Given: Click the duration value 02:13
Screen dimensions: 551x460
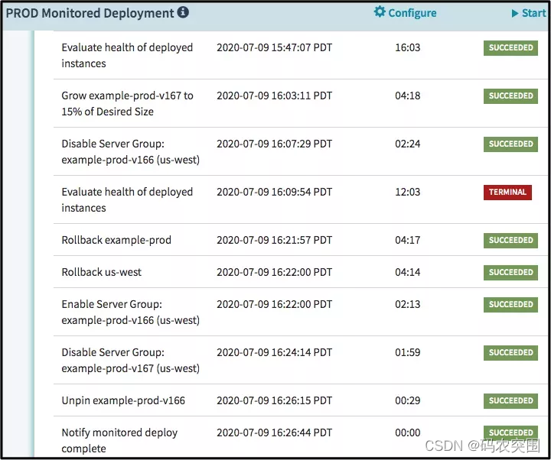Looking at the screenshot, I should pos(408,304).
